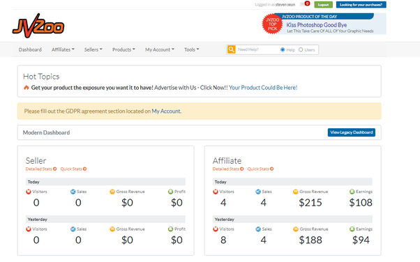Click the JVZoo logo
The height and width of the screenshot is (262, 420).
click(38, 26)
